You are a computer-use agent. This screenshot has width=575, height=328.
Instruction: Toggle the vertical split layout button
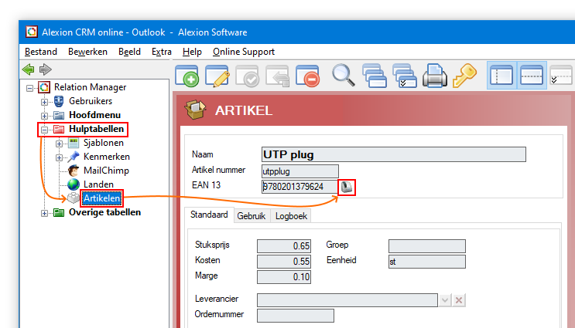click(501, 76)
